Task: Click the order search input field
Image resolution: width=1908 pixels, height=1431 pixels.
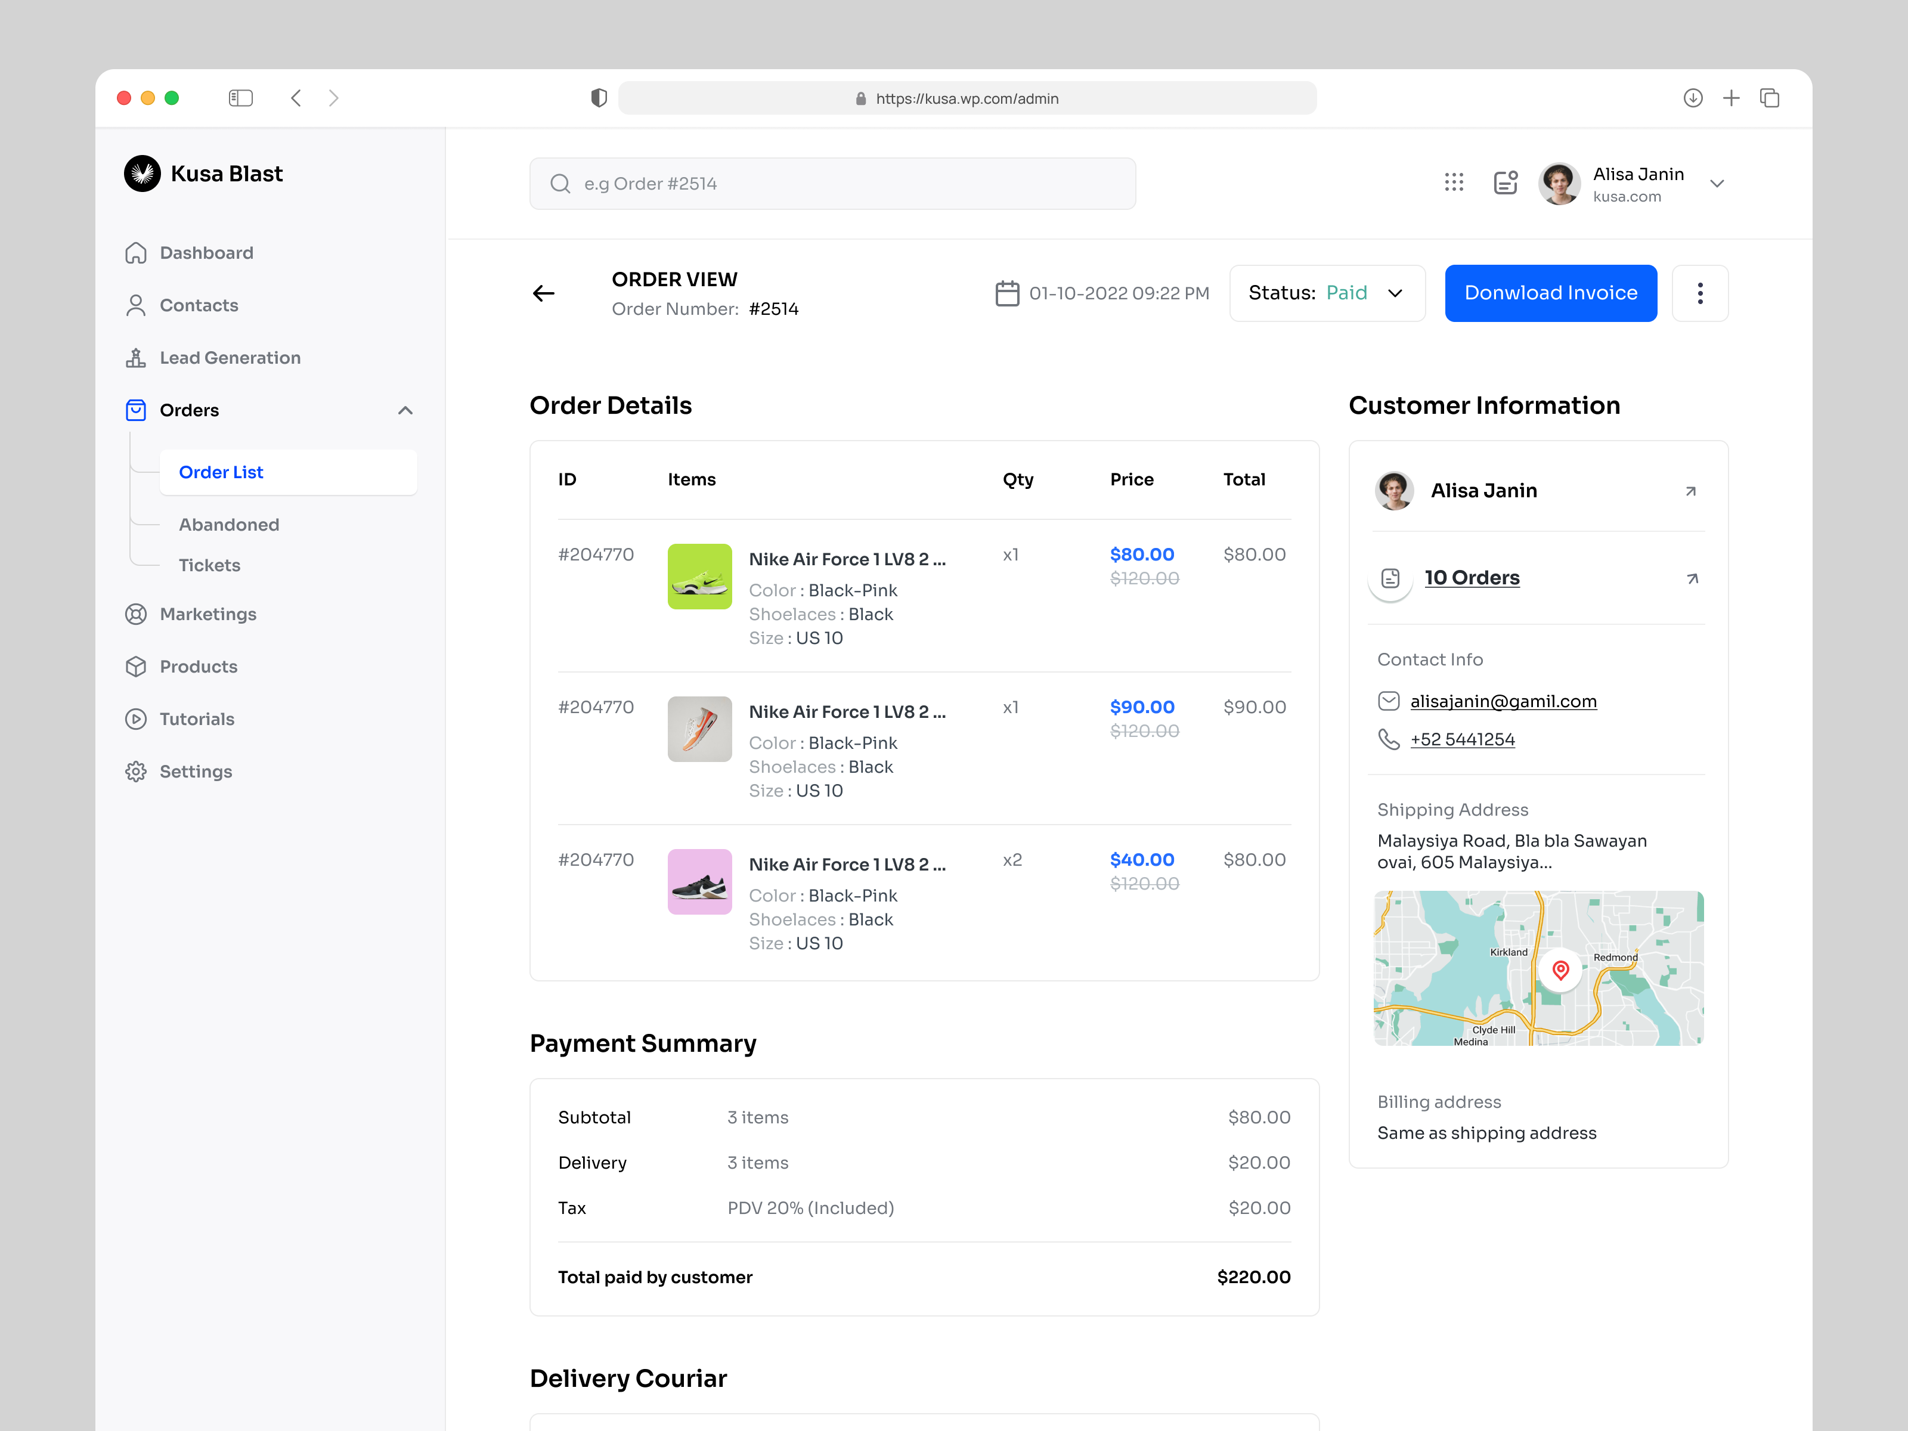Action: coord(832,183)
